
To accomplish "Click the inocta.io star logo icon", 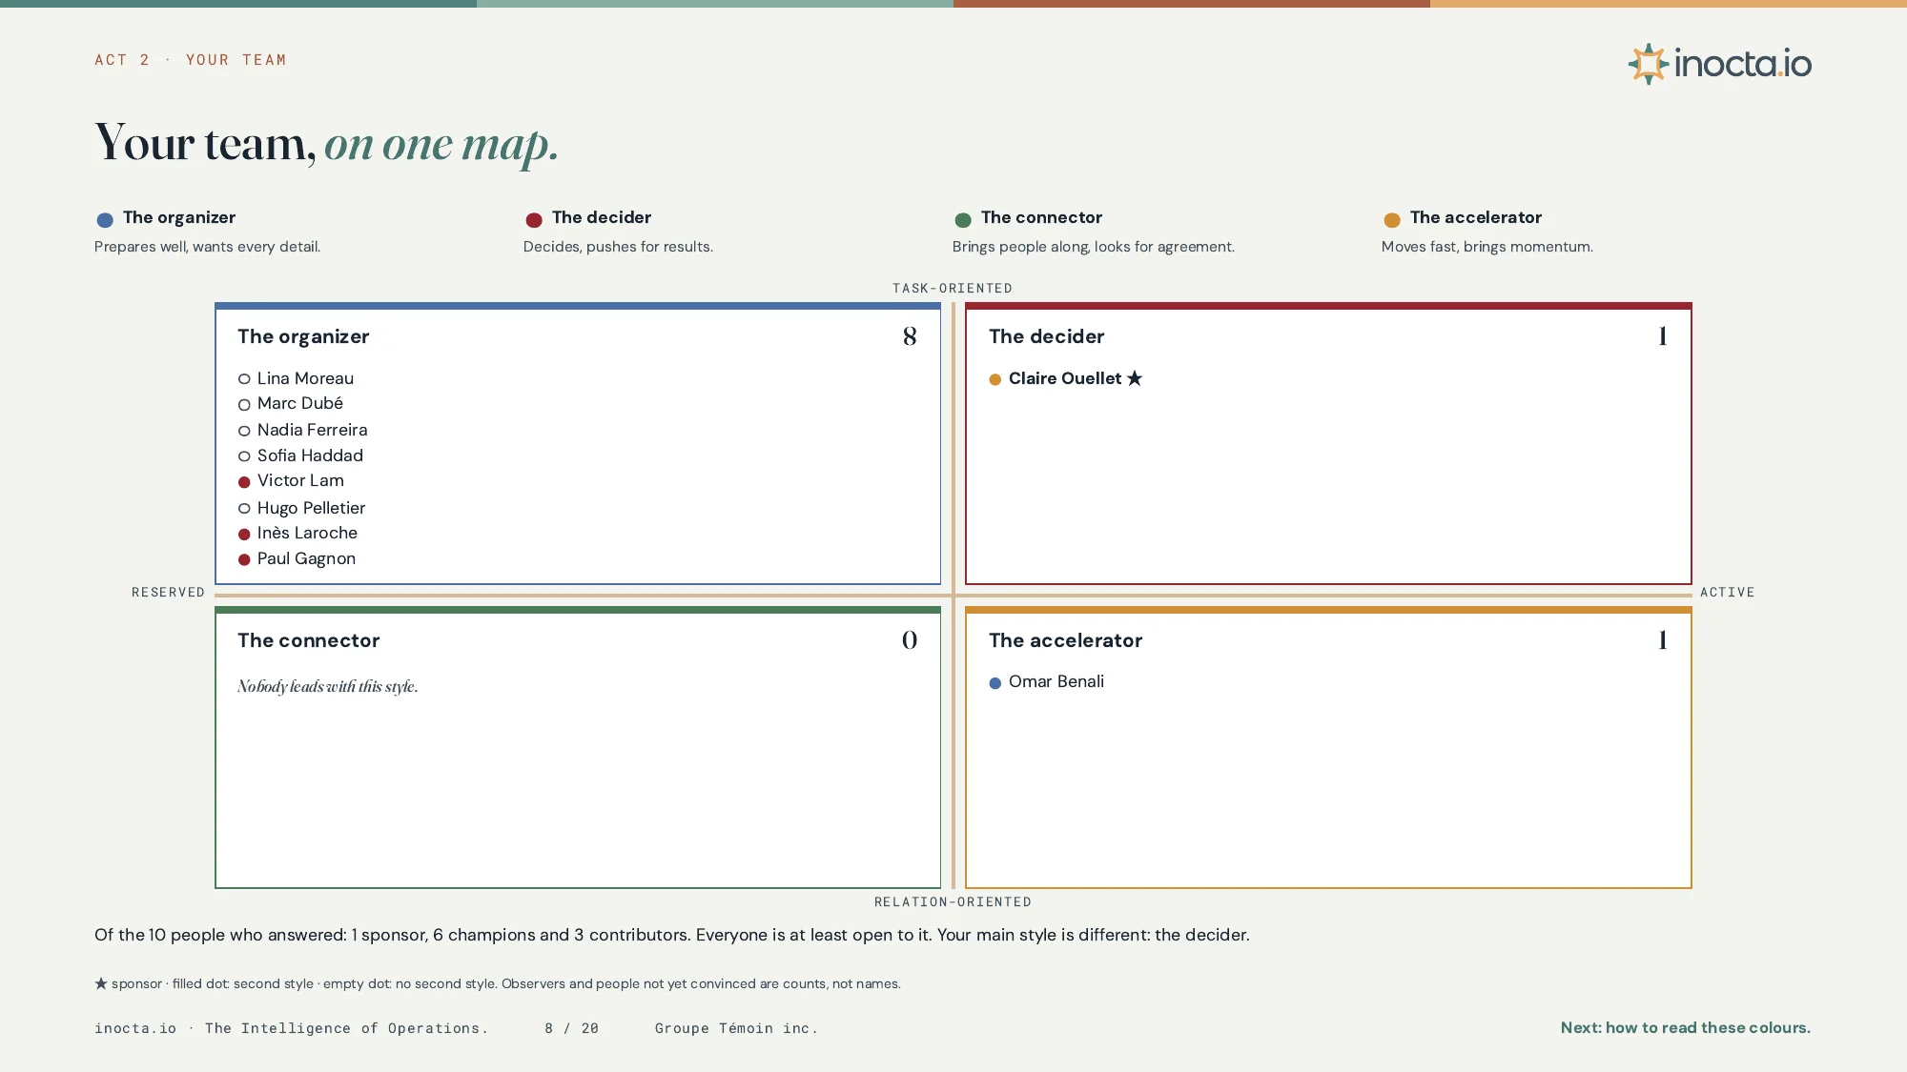I will [x=1648, y=64].
